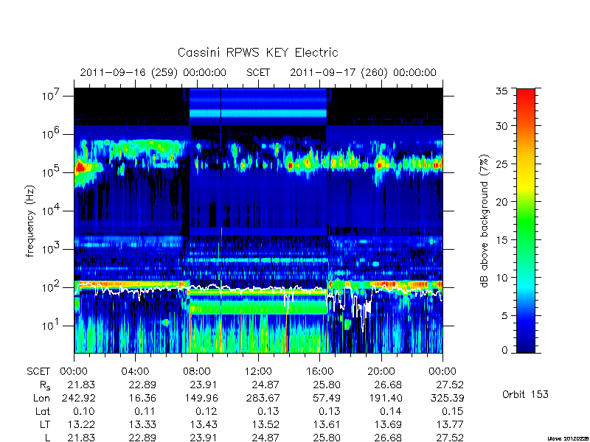Click the 20:00 time axis label
Screen dimensions: 590x442
click(x=381, y=372)
